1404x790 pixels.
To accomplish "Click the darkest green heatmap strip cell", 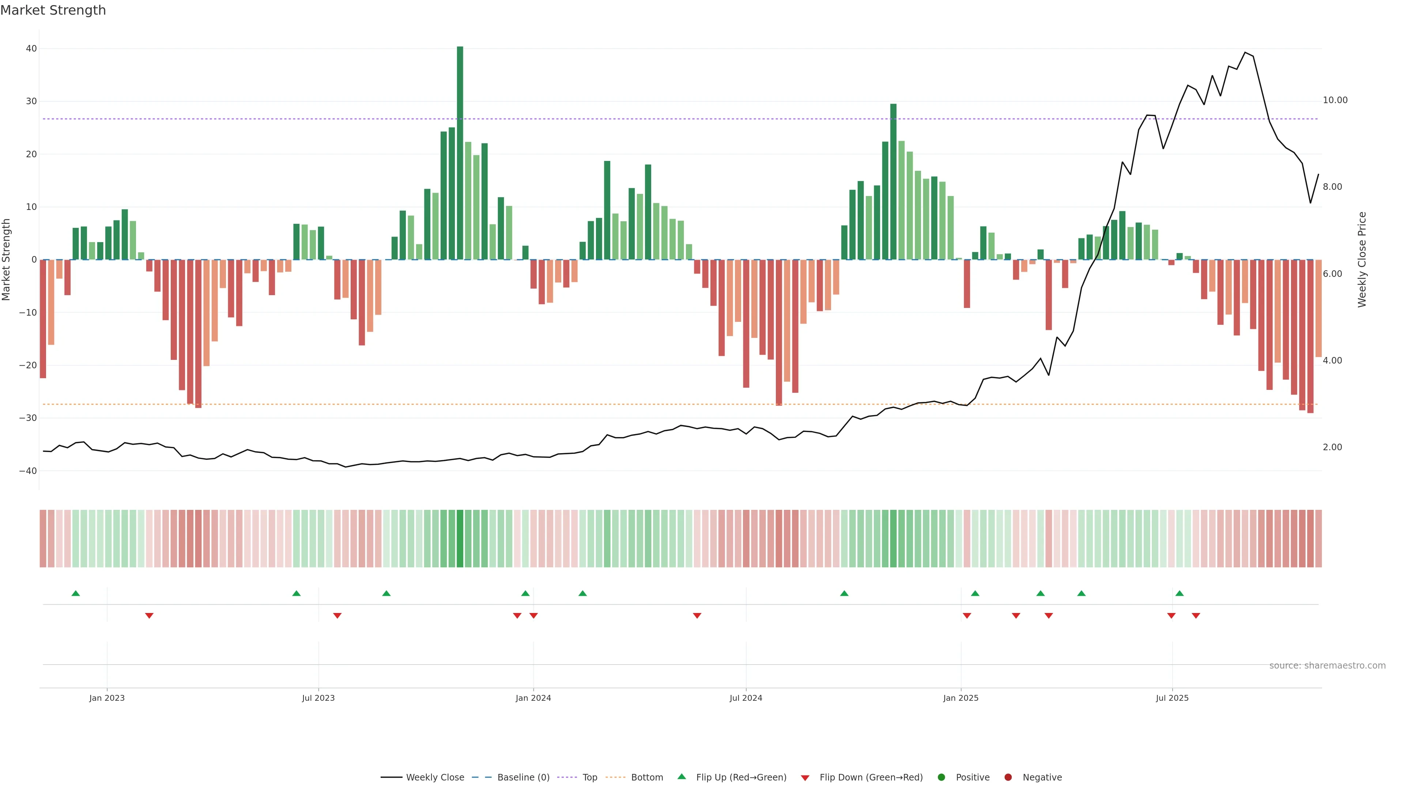I will [460, 539].
